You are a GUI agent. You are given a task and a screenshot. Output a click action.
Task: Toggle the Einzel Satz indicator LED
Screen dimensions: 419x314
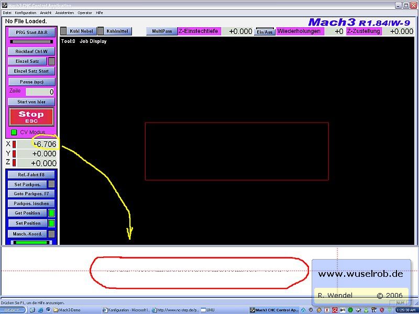coord(51,61)
